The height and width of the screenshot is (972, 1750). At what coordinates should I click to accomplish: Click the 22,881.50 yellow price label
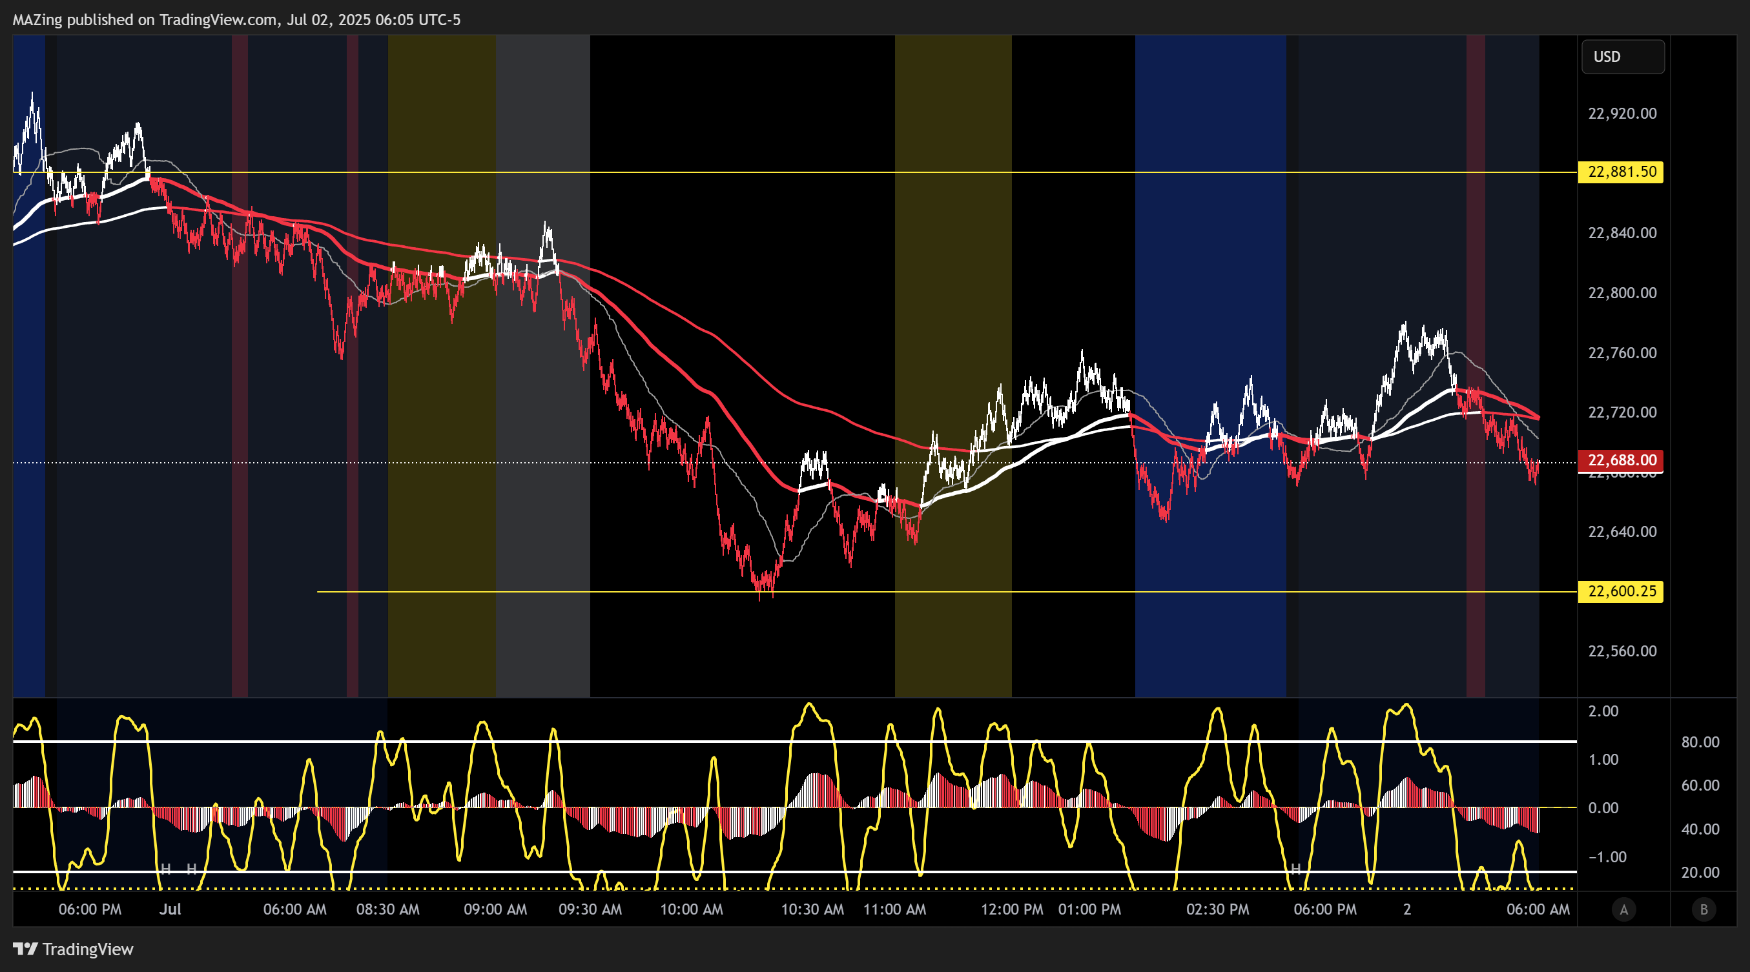point(1620,172)
